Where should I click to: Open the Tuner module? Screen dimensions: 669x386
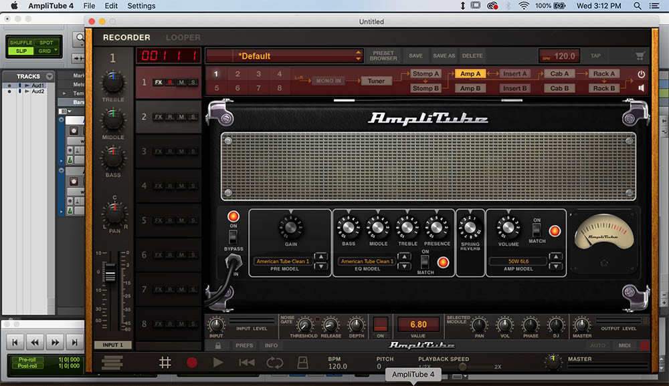376,81
